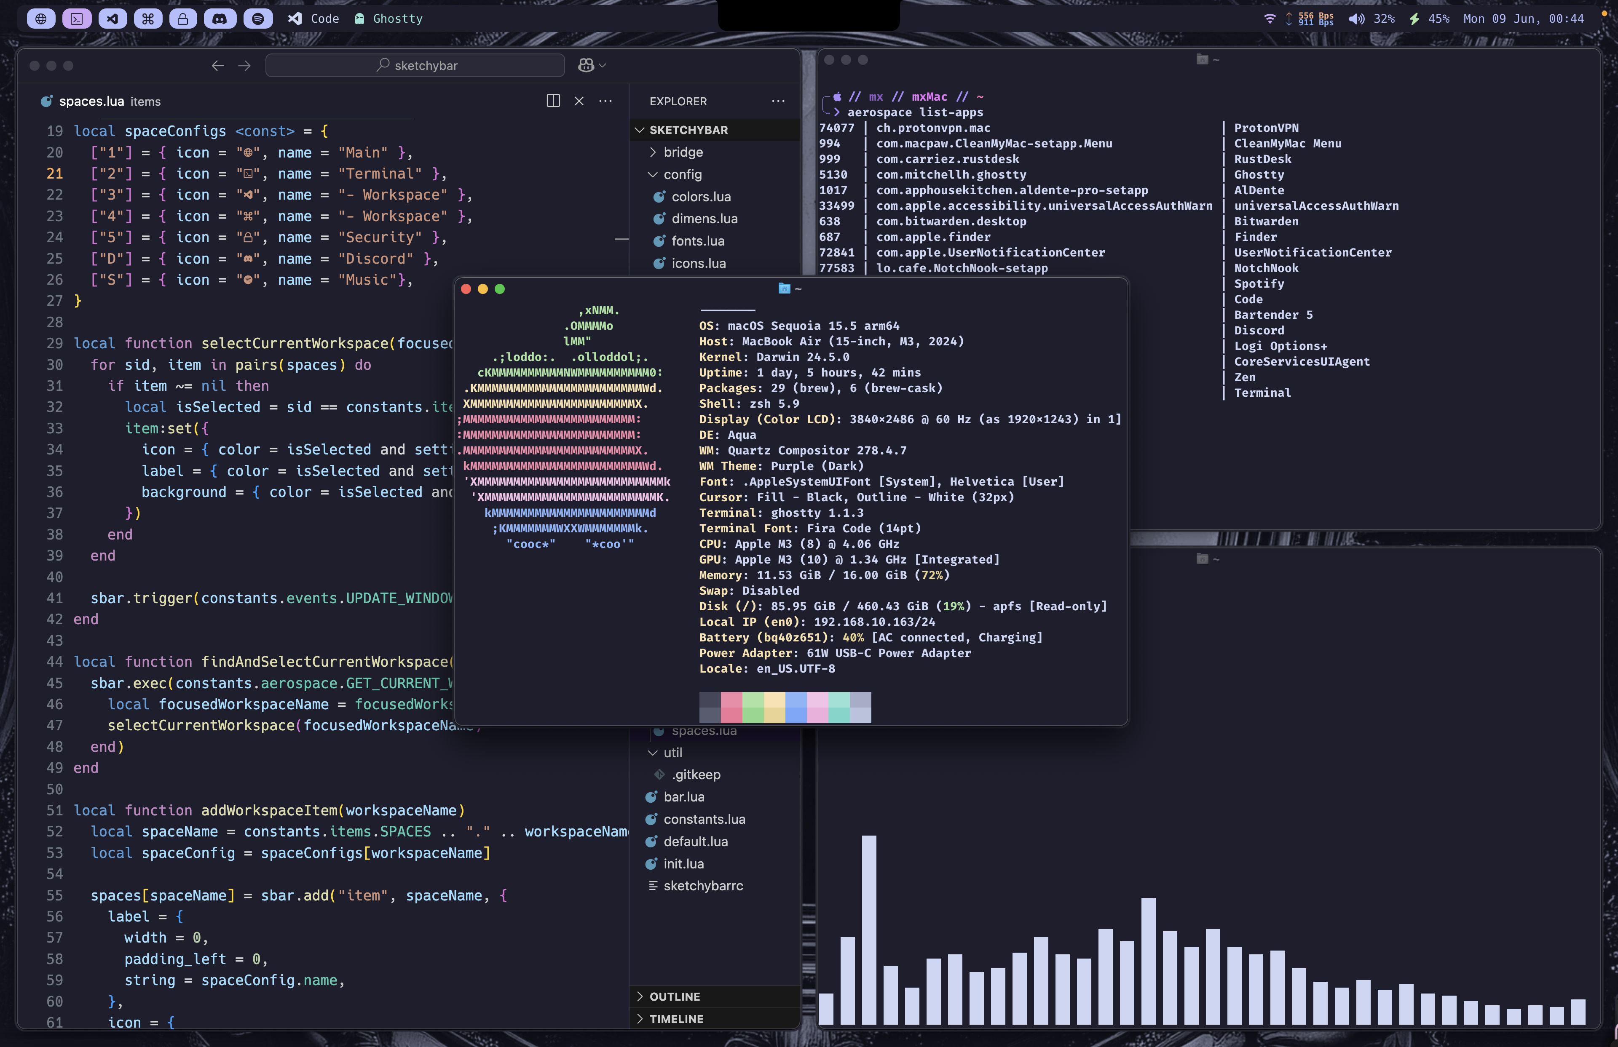Open Discord from the menu bar icon
This screenshot has width=1618, height=1047.
pyautogui.click(x=219, y=19)
